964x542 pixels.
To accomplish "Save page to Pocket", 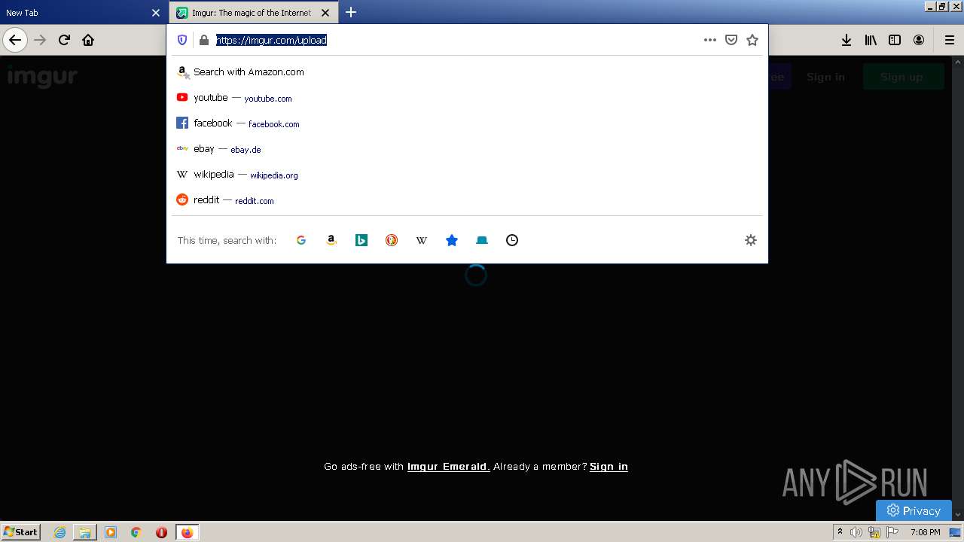I will tap(731, 40).
